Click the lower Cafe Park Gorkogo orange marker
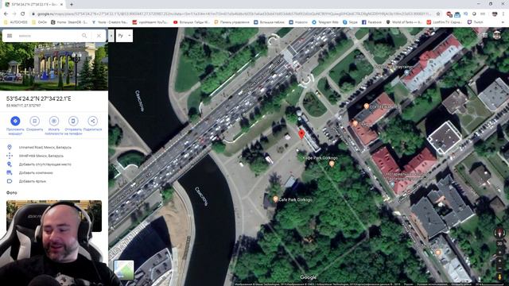Screen dimensions: 509x286 [275, 199]
